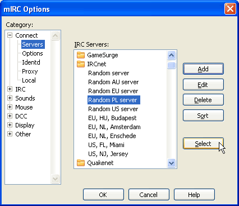Select "Random US server" entry
The width and height of the screenshot is (239, 206).
point(113,109)
